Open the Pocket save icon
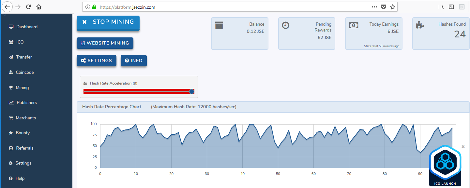 (384, 7)
